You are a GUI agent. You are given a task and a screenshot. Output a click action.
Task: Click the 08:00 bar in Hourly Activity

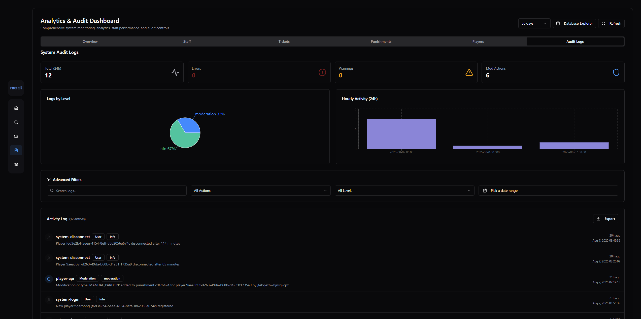[x=574, y=146]
